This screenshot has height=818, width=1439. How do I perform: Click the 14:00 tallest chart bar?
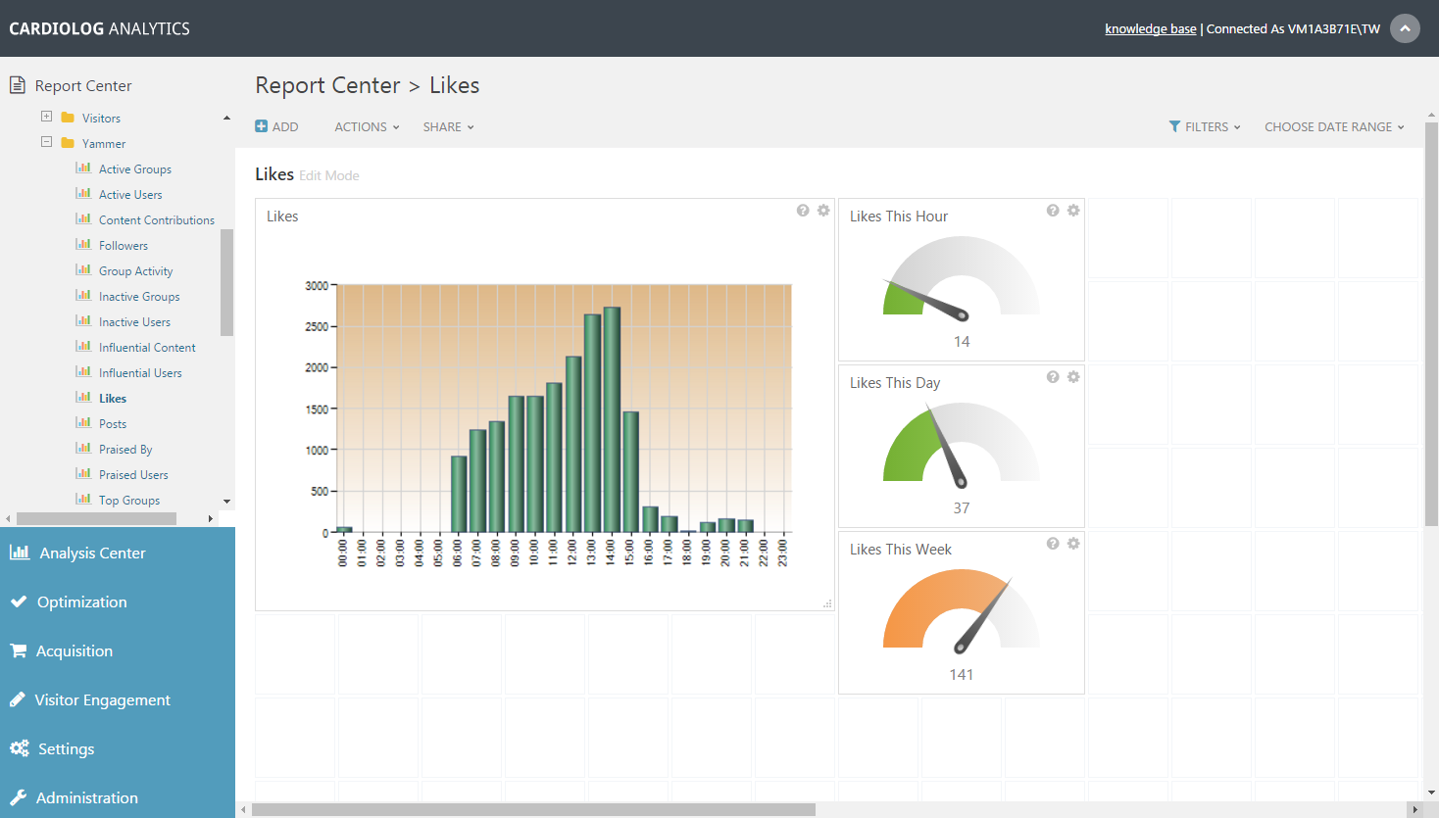coord(612,419)
